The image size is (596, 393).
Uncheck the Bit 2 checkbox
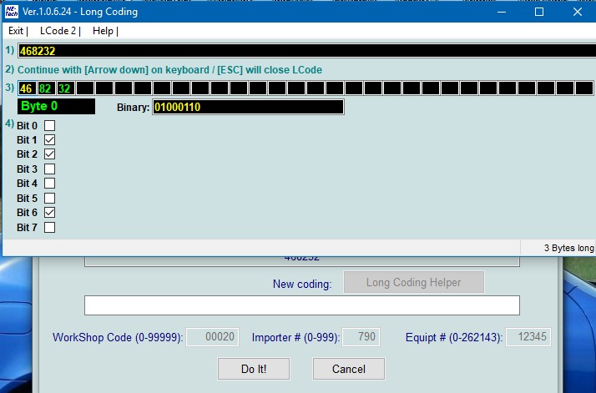pos(49,154)
